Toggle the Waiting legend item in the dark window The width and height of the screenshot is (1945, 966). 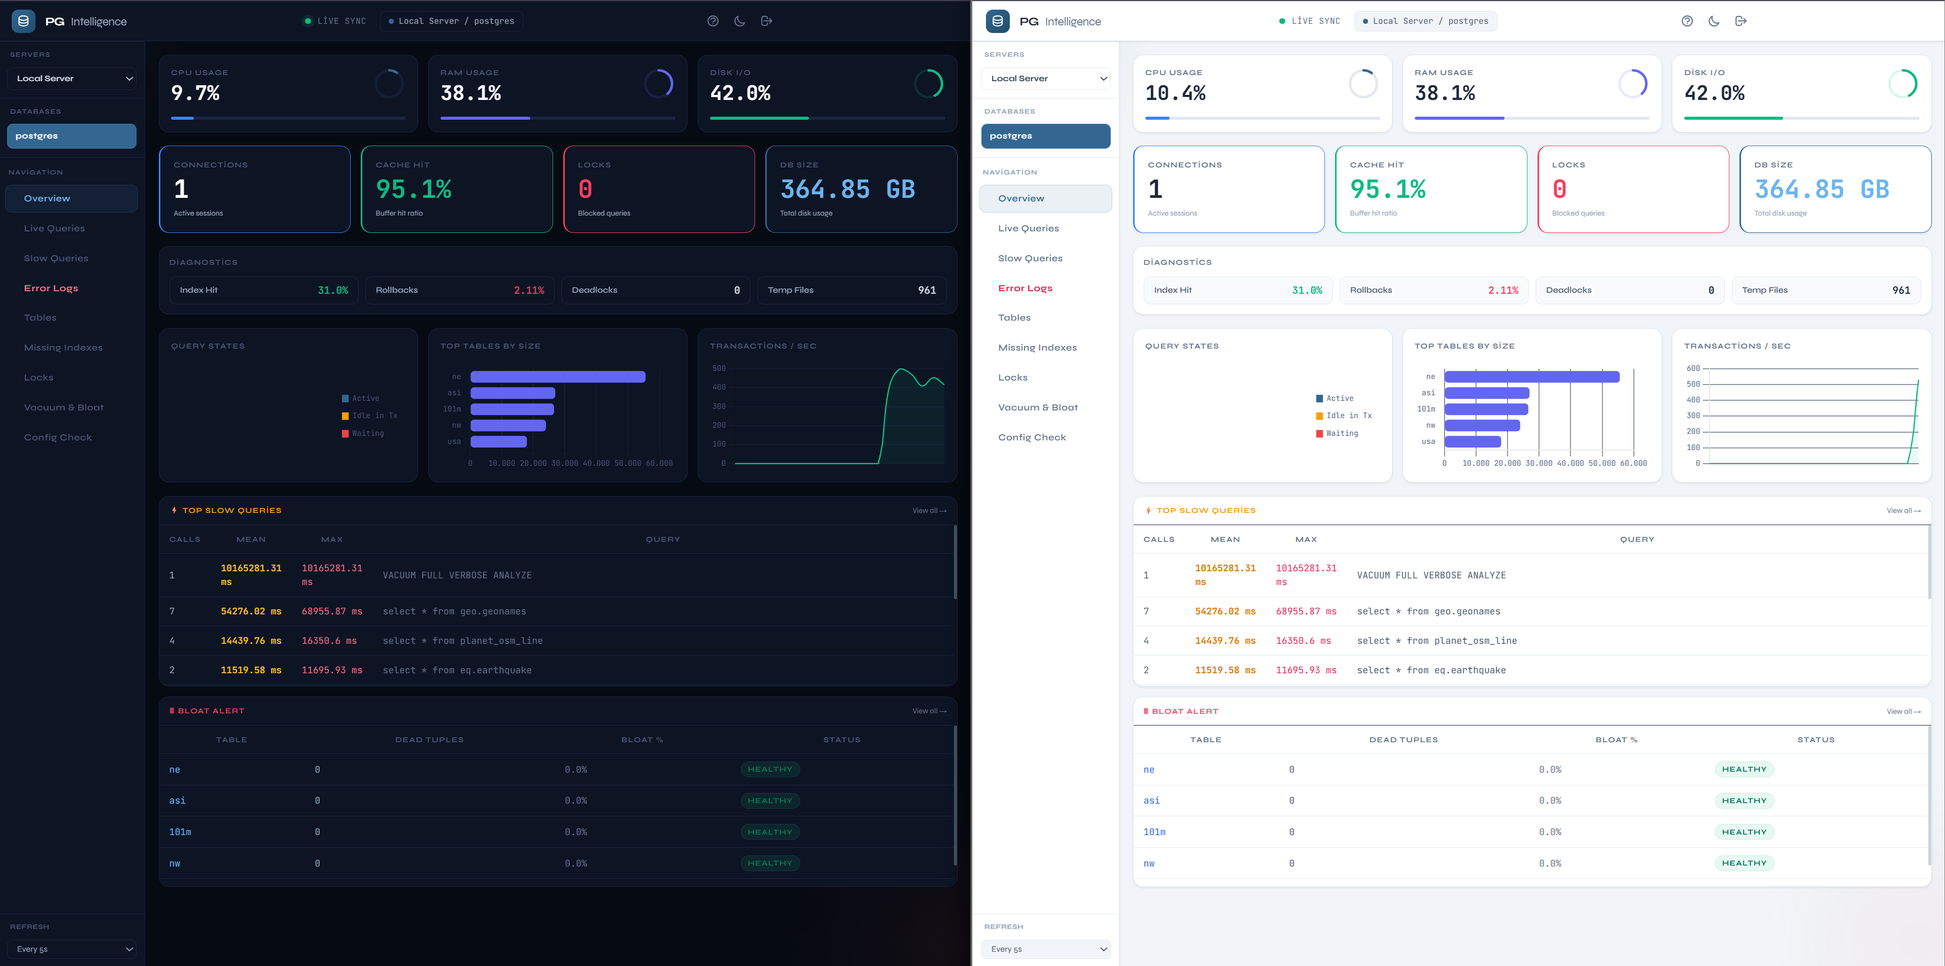pos(363,433)
